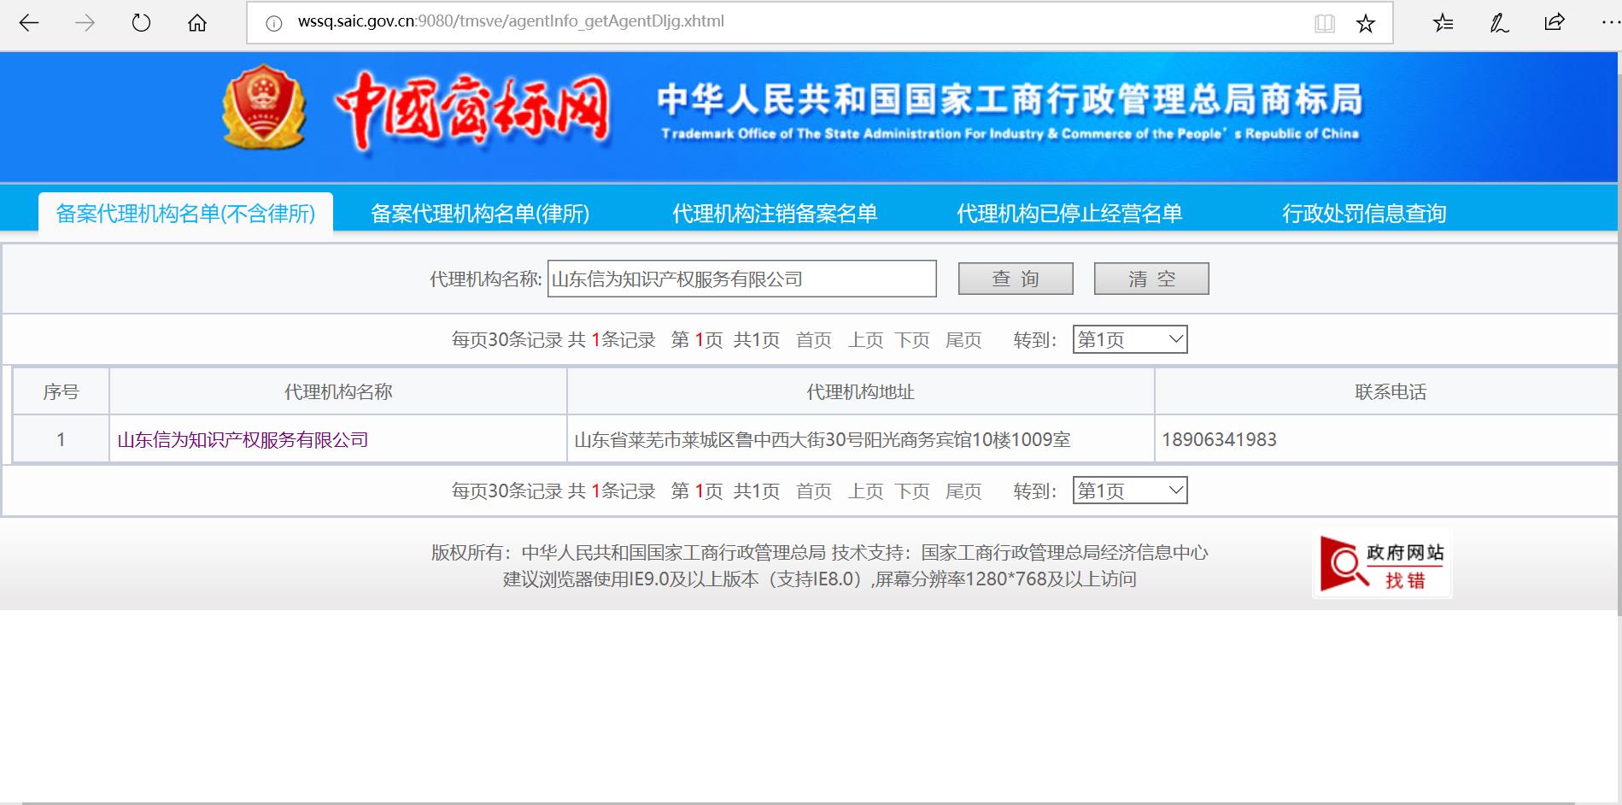Viewport: 1622px width, 805px height.
Task: View site info icon in address bar
Action: (x=274, y=23)
